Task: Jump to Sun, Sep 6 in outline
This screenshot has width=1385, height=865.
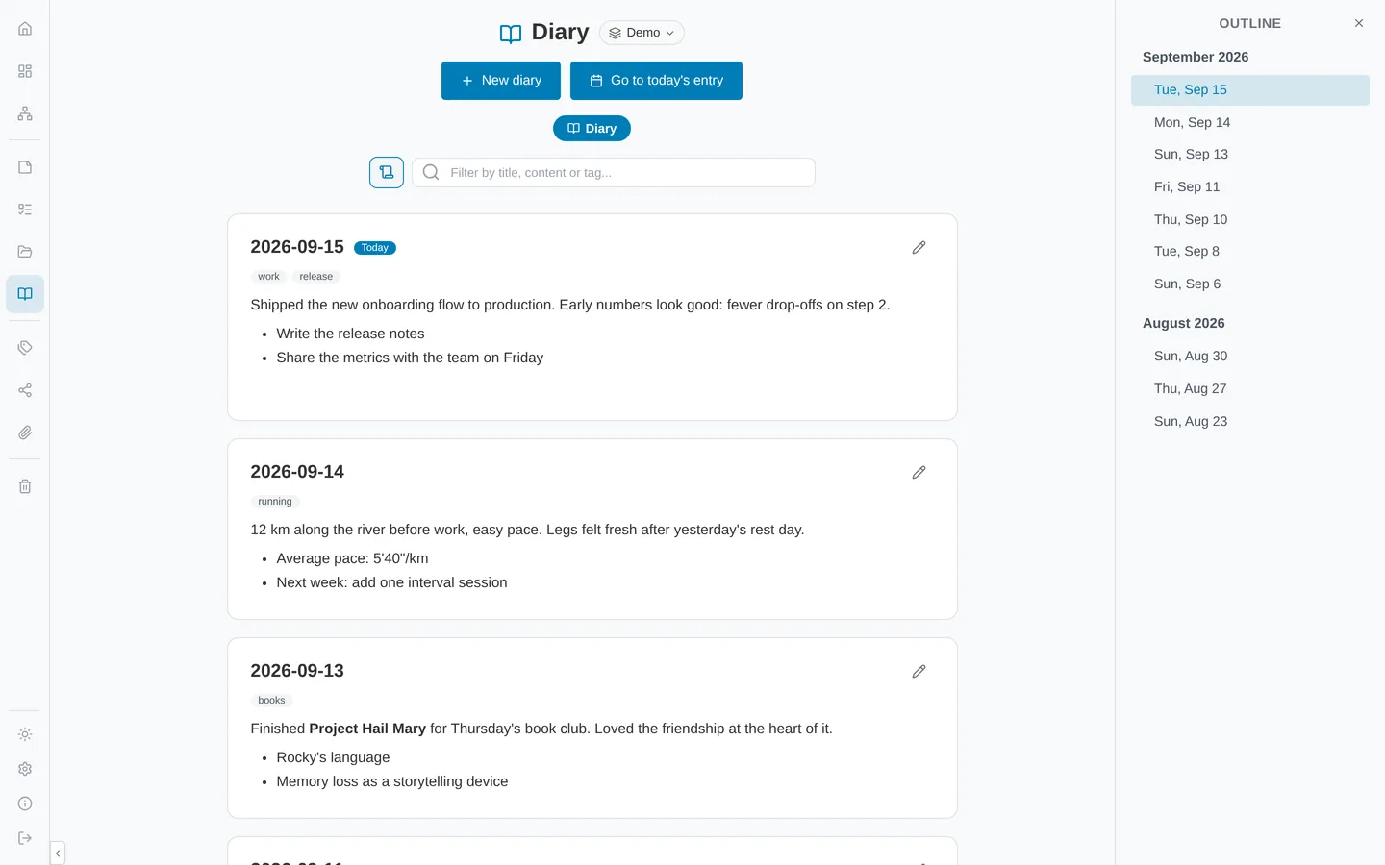Action: 1250,284
